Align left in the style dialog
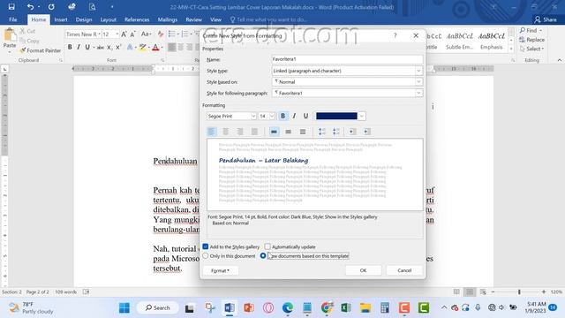565x318 pixels. [212, 132]
